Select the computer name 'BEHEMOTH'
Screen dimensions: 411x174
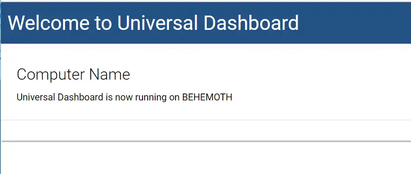[207, 97]
